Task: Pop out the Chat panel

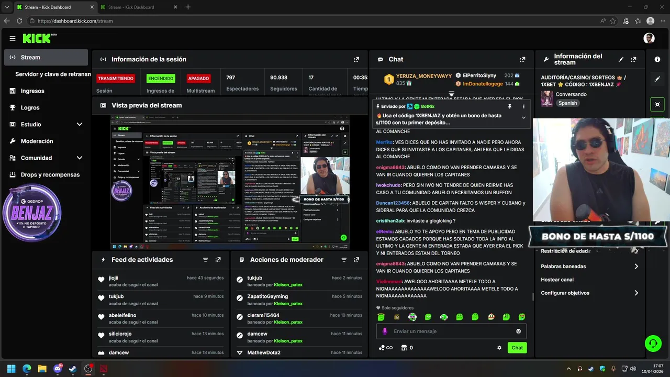Action: 522,60
